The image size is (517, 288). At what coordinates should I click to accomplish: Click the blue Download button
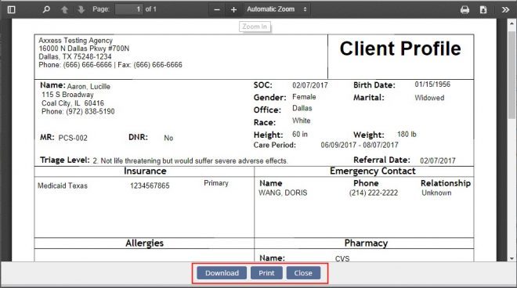(x=222, y=273)
